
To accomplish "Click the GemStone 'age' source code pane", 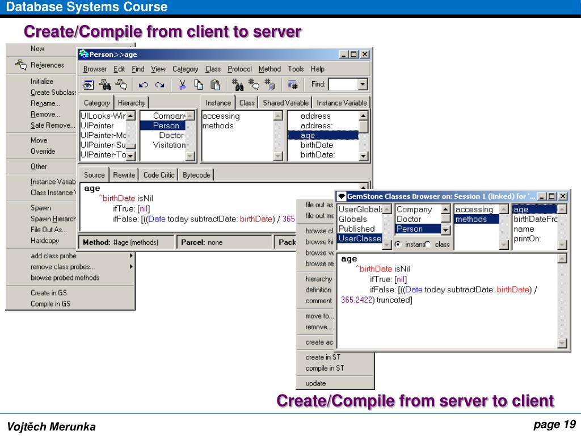I will [447, 301].
